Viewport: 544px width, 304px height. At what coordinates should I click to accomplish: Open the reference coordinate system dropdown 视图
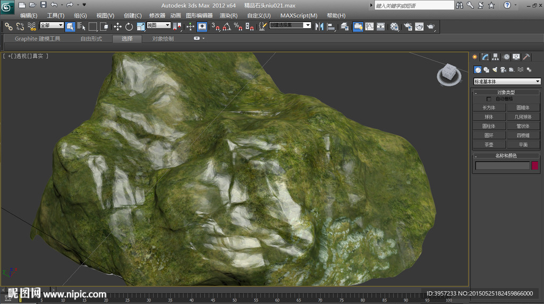[x=158, y=25]
